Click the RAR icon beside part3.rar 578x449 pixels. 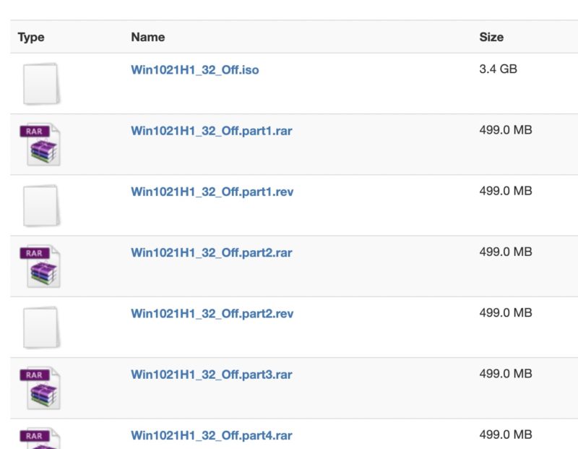(x=40, y=388)
